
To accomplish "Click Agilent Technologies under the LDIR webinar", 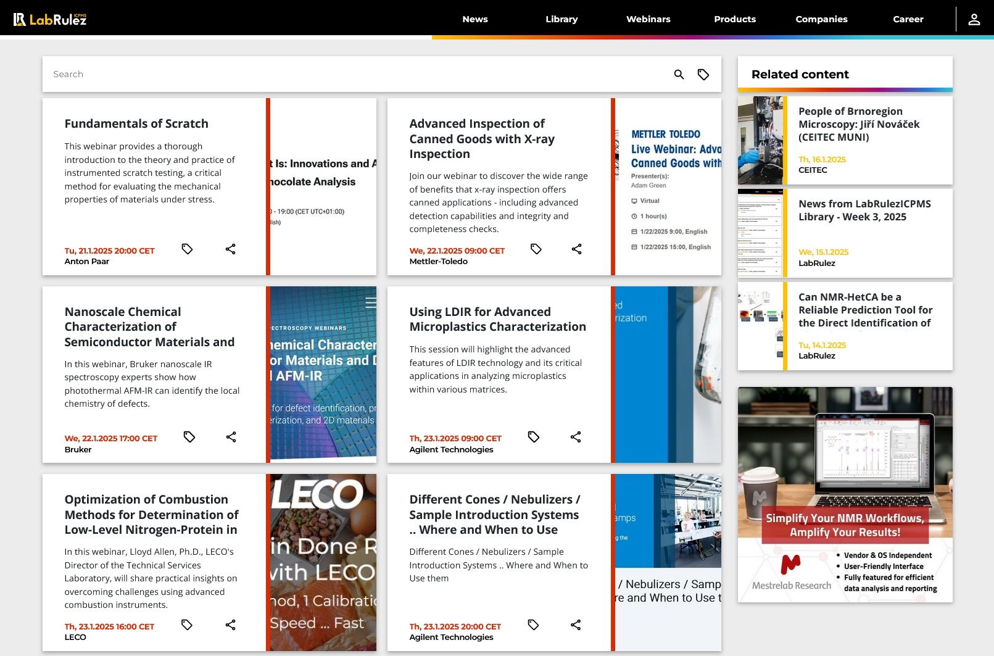I will click(x=452, y=450).
